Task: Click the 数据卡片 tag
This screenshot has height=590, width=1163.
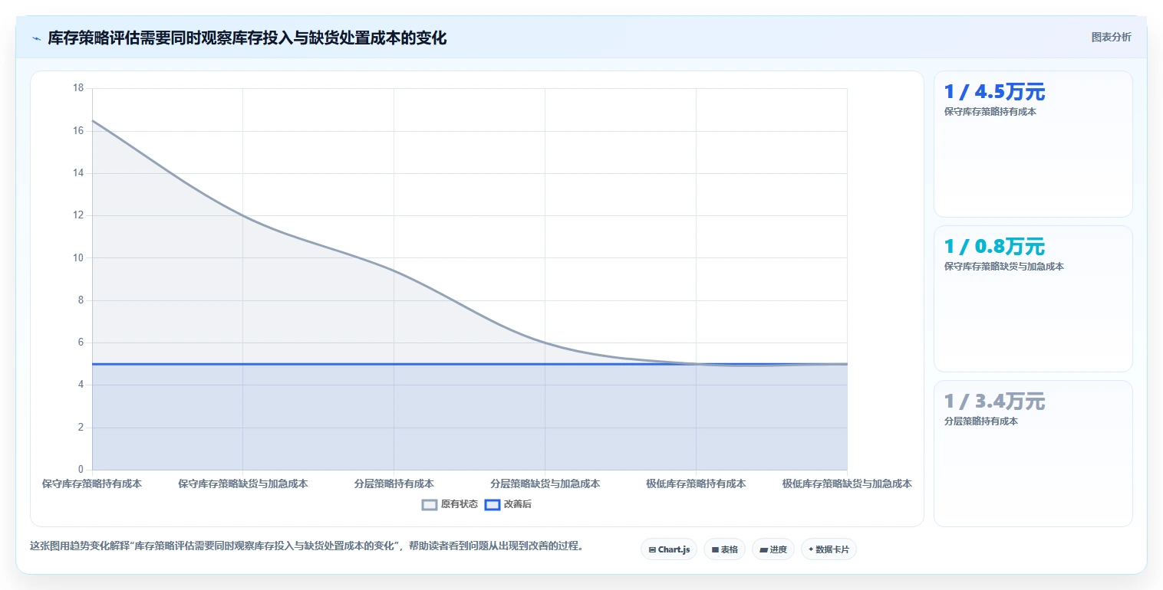Action: [x=829, y=549]
